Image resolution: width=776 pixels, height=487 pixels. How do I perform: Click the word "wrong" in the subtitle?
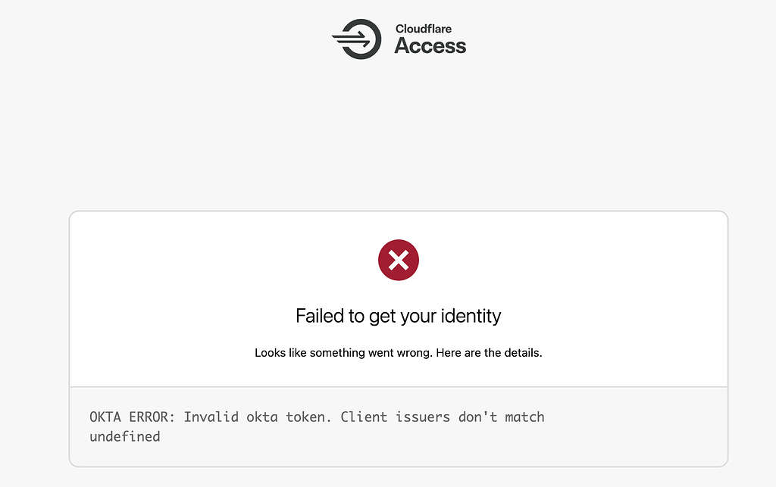click(416, 353)
